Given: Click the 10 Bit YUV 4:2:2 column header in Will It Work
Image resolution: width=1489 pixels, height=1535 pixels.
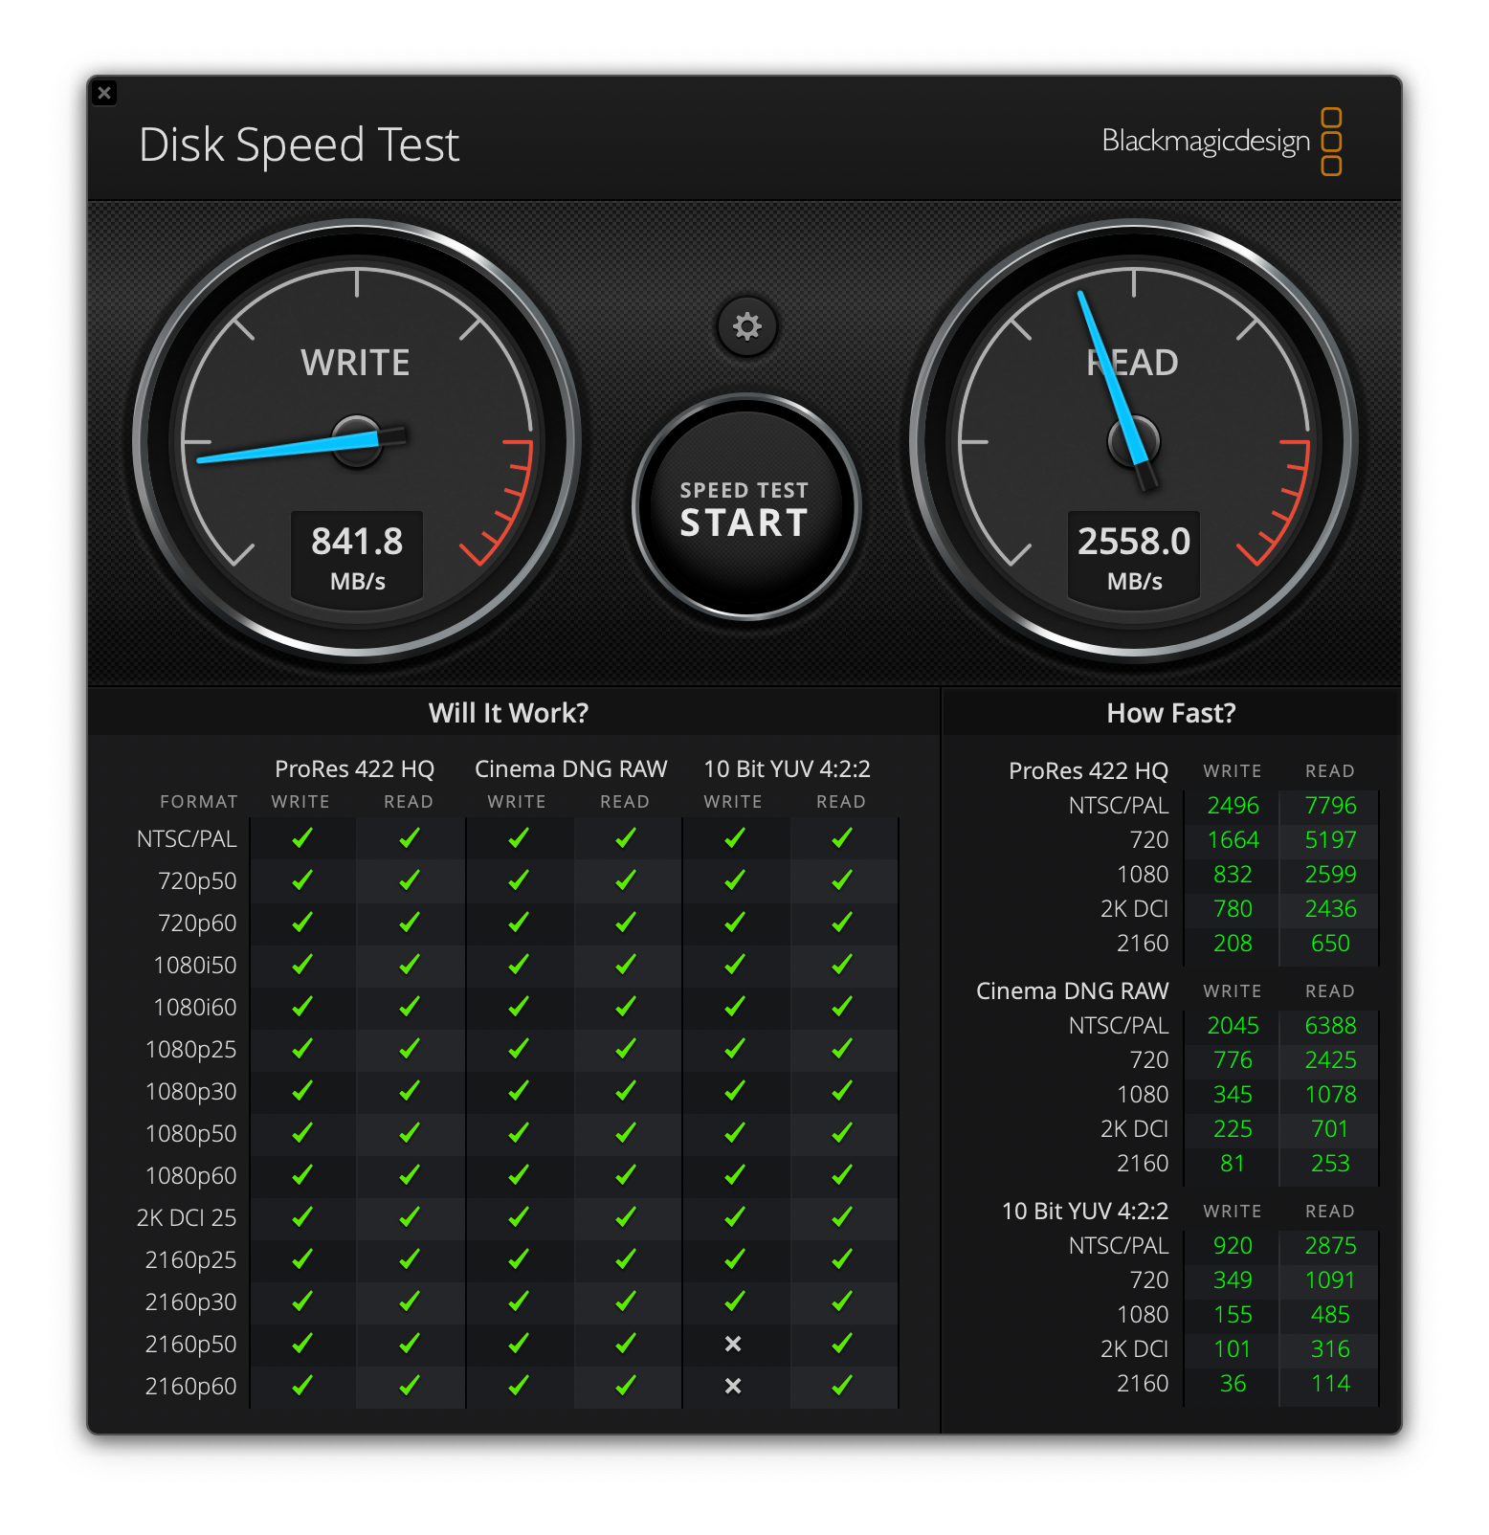Looking at the screenshot, I should [787, 769].
